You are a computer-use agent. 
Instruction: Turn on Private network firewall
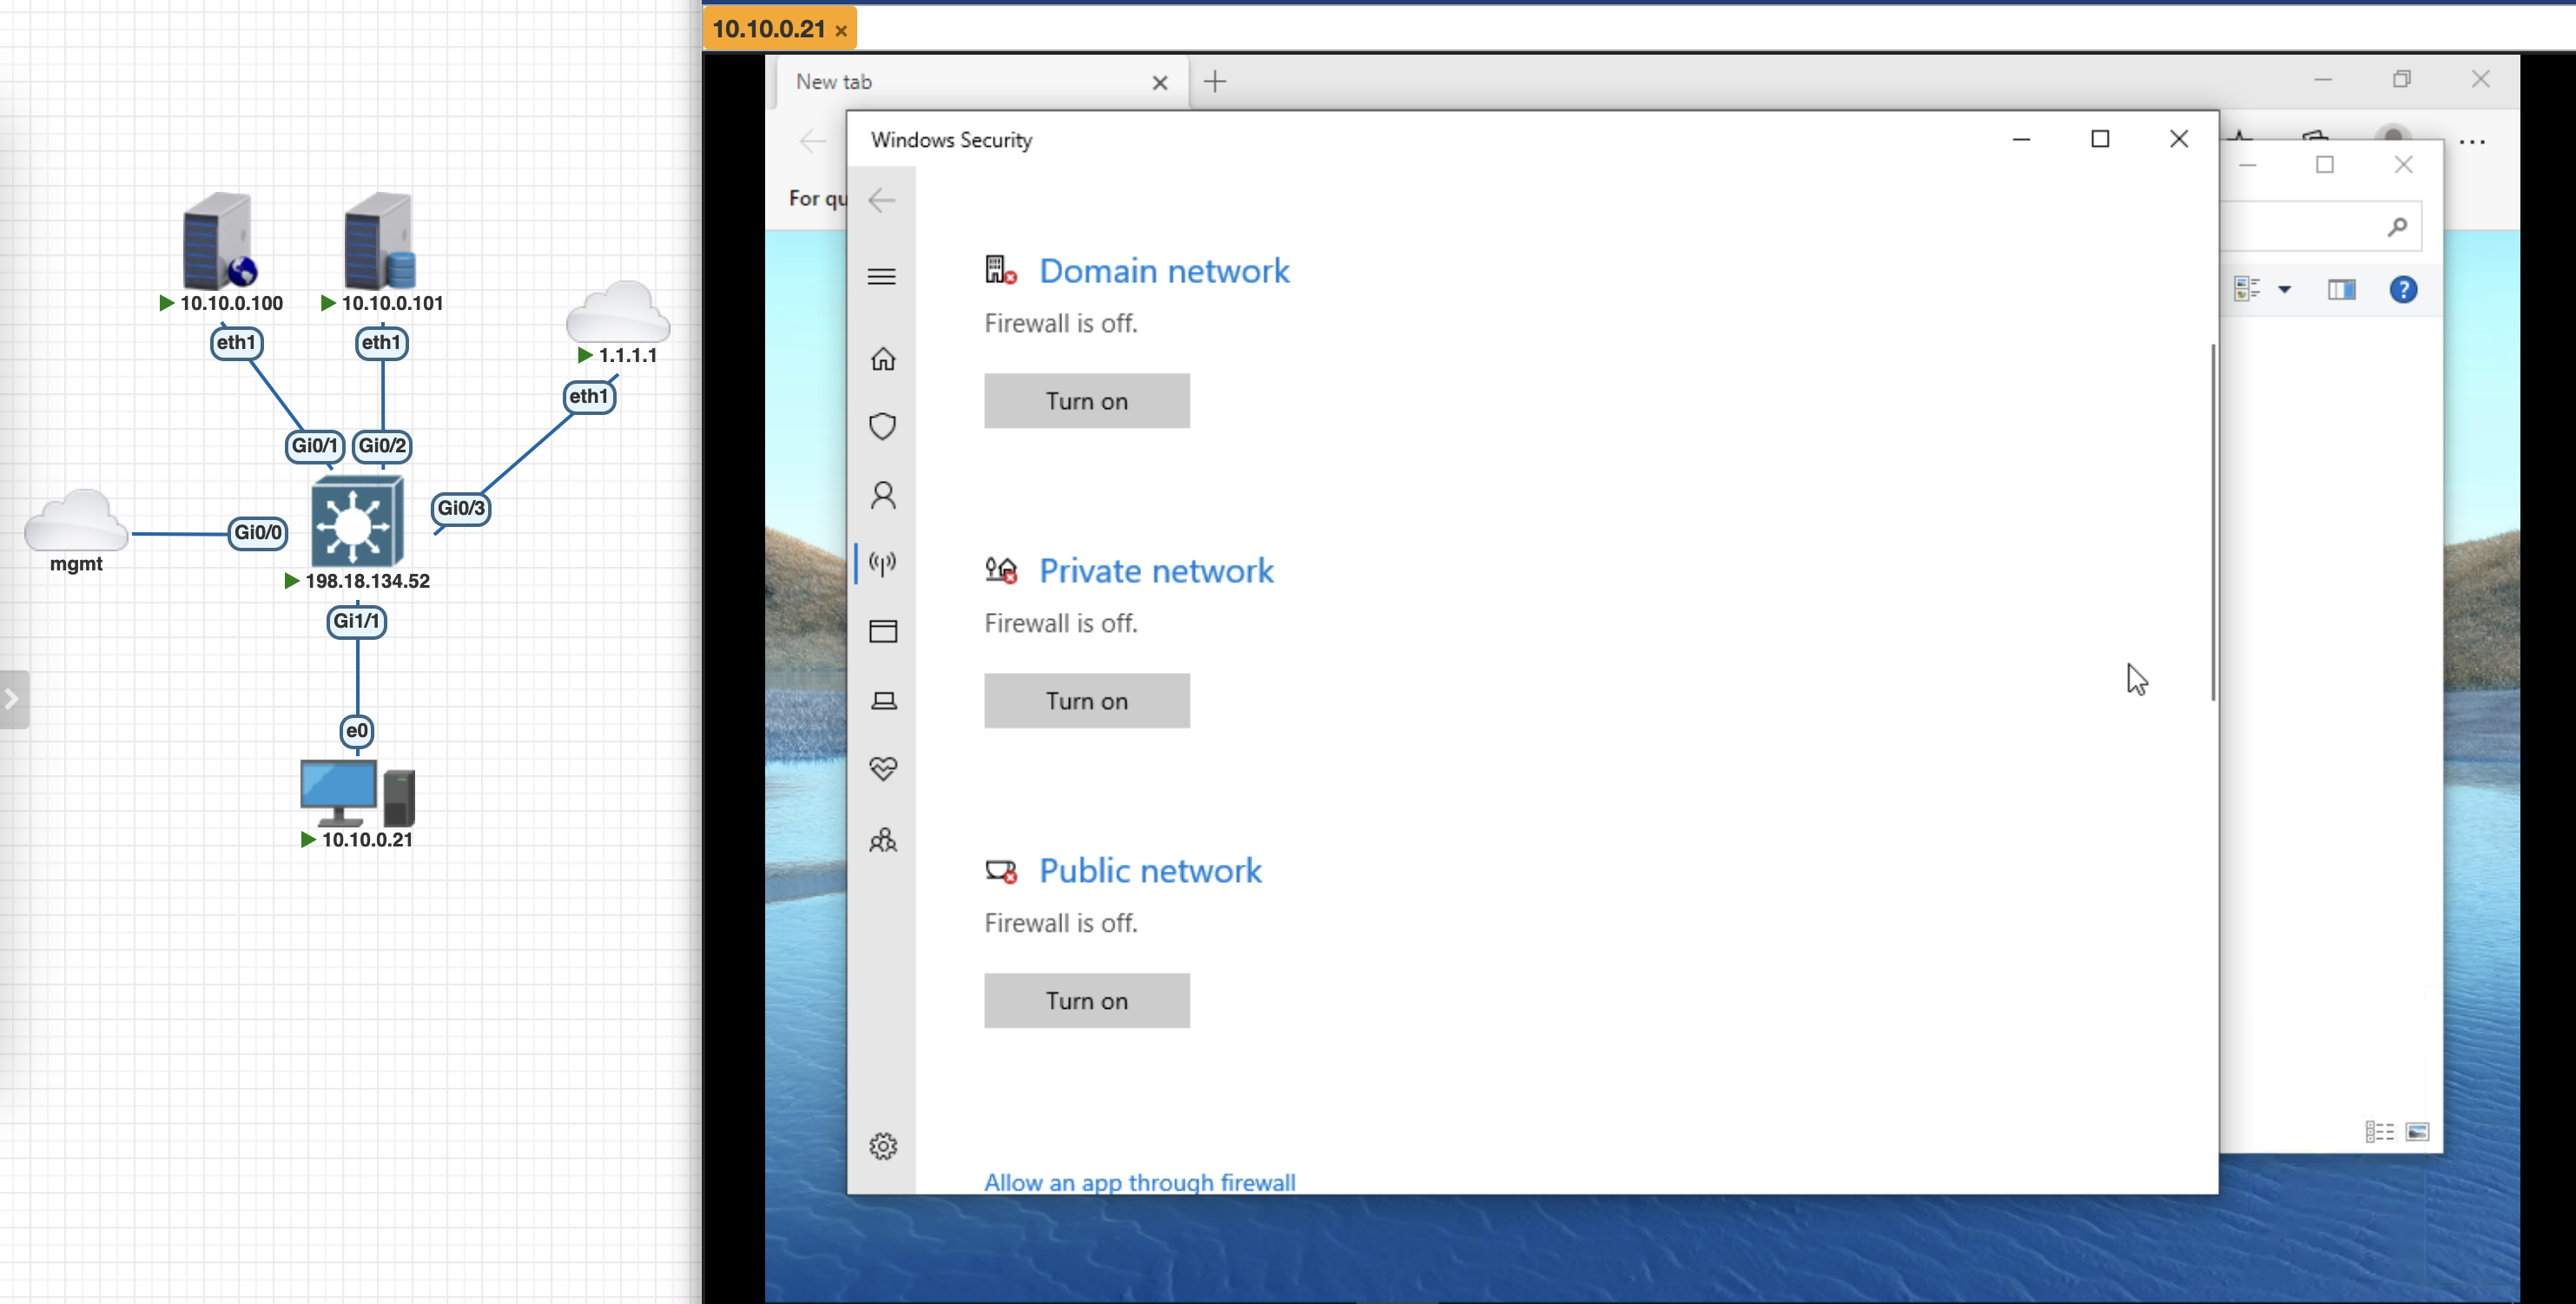[x=1086, y=701]
